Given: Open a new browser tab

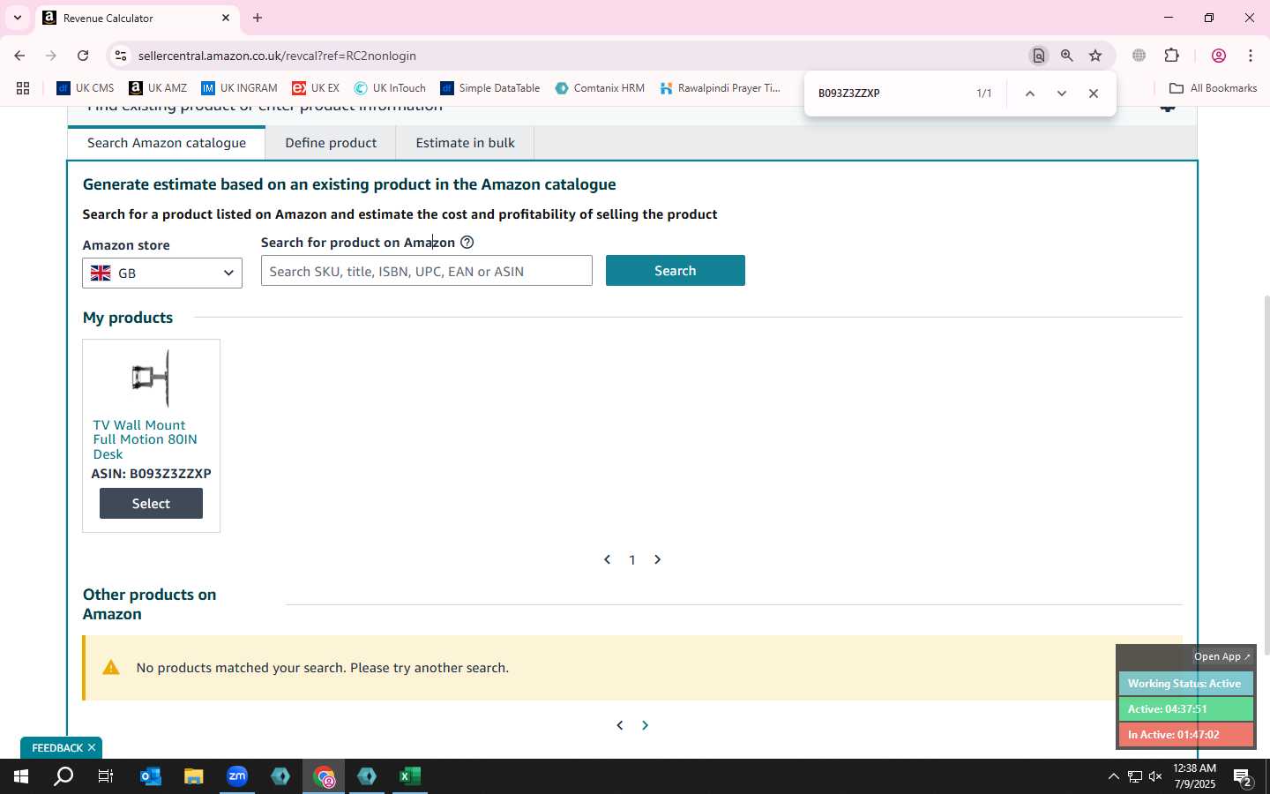Looking at the screenshot, I should [x=258, y=18].
